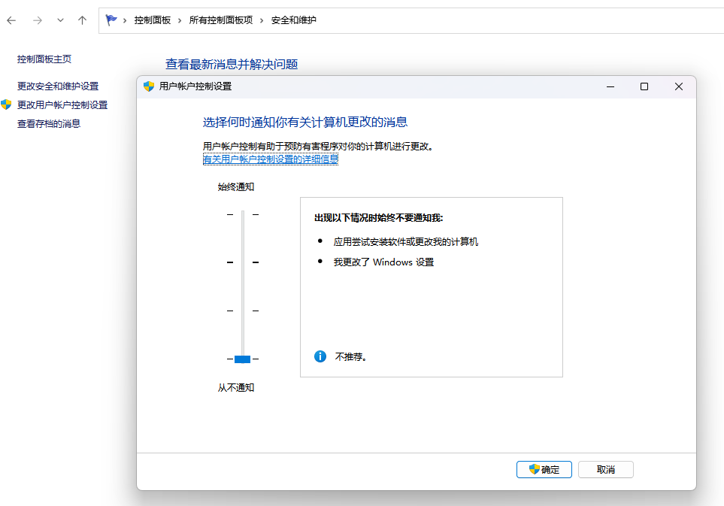Expand the breadcrumb arrow after 控制面板
The height and width of the screenshot is (506, 724).
click(x=180, y=20)
